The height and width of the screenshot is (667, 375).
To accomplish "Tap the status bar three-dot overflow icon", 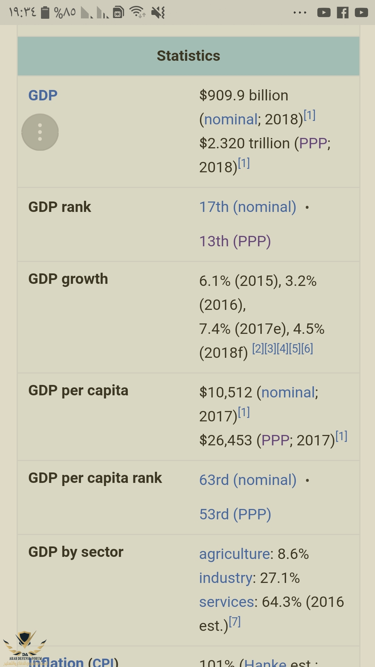I will (x=300, y=13).
